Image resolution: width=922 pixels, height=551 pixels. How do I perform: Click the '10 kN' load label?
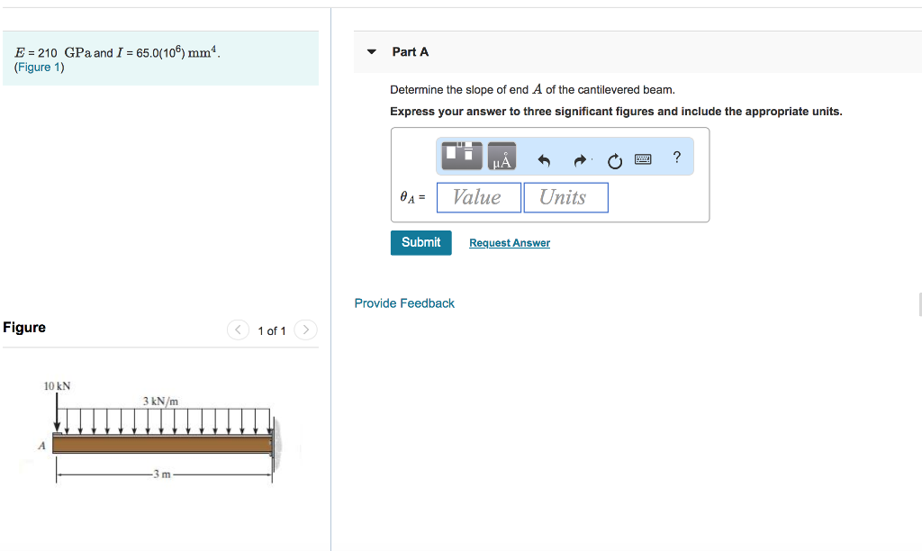(x=57, y=385)
